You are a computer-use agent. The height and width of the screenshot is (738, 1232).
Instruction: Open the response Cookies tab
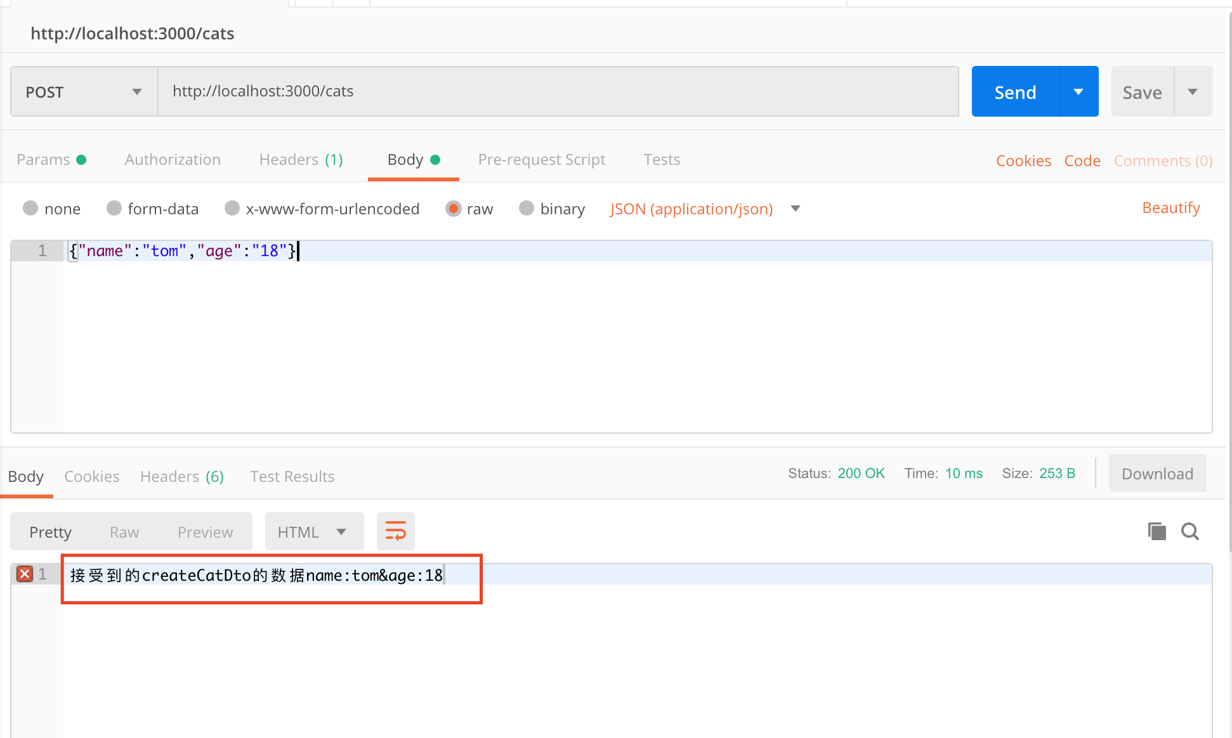tap(92, 477)
